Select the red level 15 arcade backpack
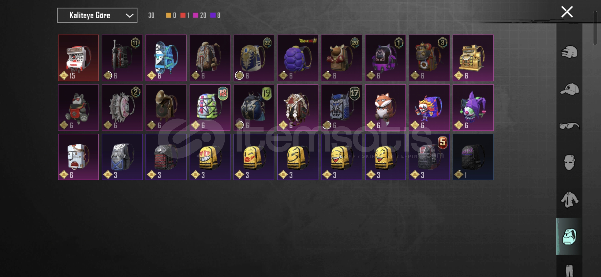 click(78, 58)
